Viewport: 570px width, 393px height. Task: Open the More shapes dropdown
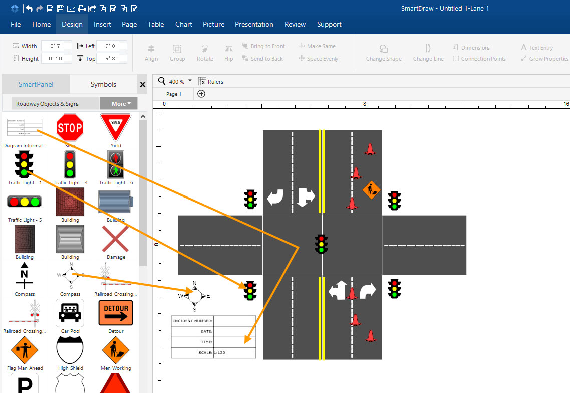[119, 103]
